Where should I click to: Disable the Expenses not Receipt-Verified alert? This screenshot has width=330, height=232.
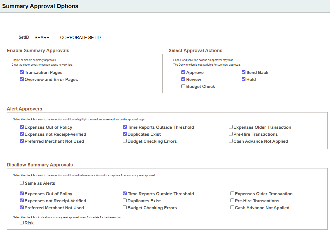tap(22, 134)
